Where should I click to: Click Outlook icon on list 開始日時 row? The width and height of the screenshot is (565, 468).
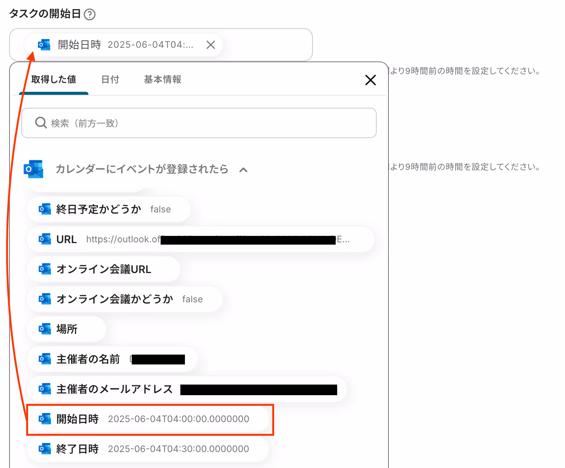(x=44, y=419)
